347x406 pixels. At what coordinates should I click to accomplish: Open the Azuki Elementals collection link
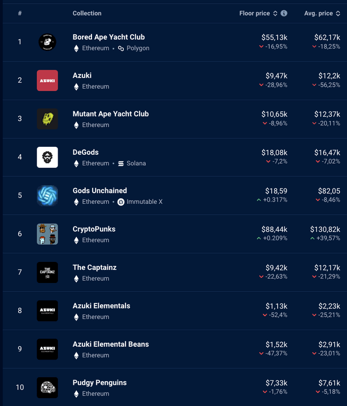click(102, 306)
